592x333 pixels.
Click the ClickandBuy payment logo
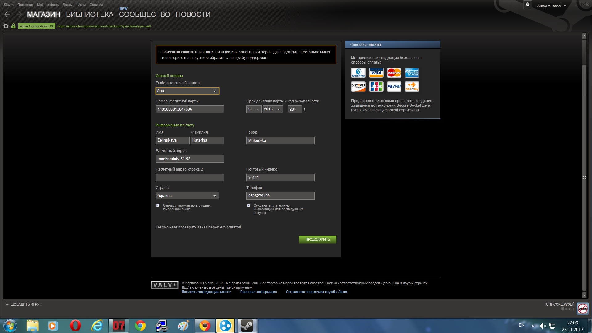click(412, 86)
